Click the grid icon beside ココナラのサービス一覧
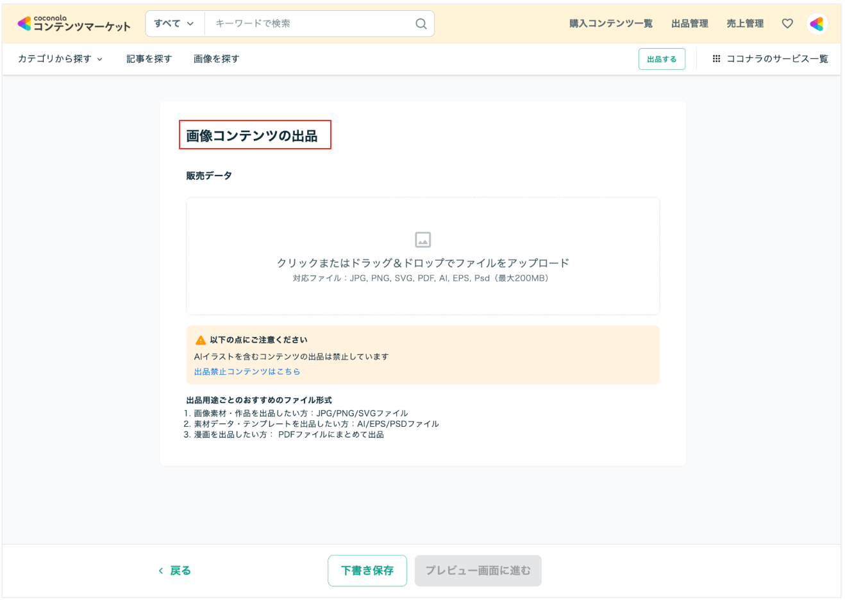Viewport: 845px width, 601px height. 715,58
